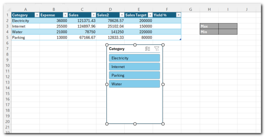Select column A header
The width and height of the screenshot is (265, 137).
(x=26, y=9)
